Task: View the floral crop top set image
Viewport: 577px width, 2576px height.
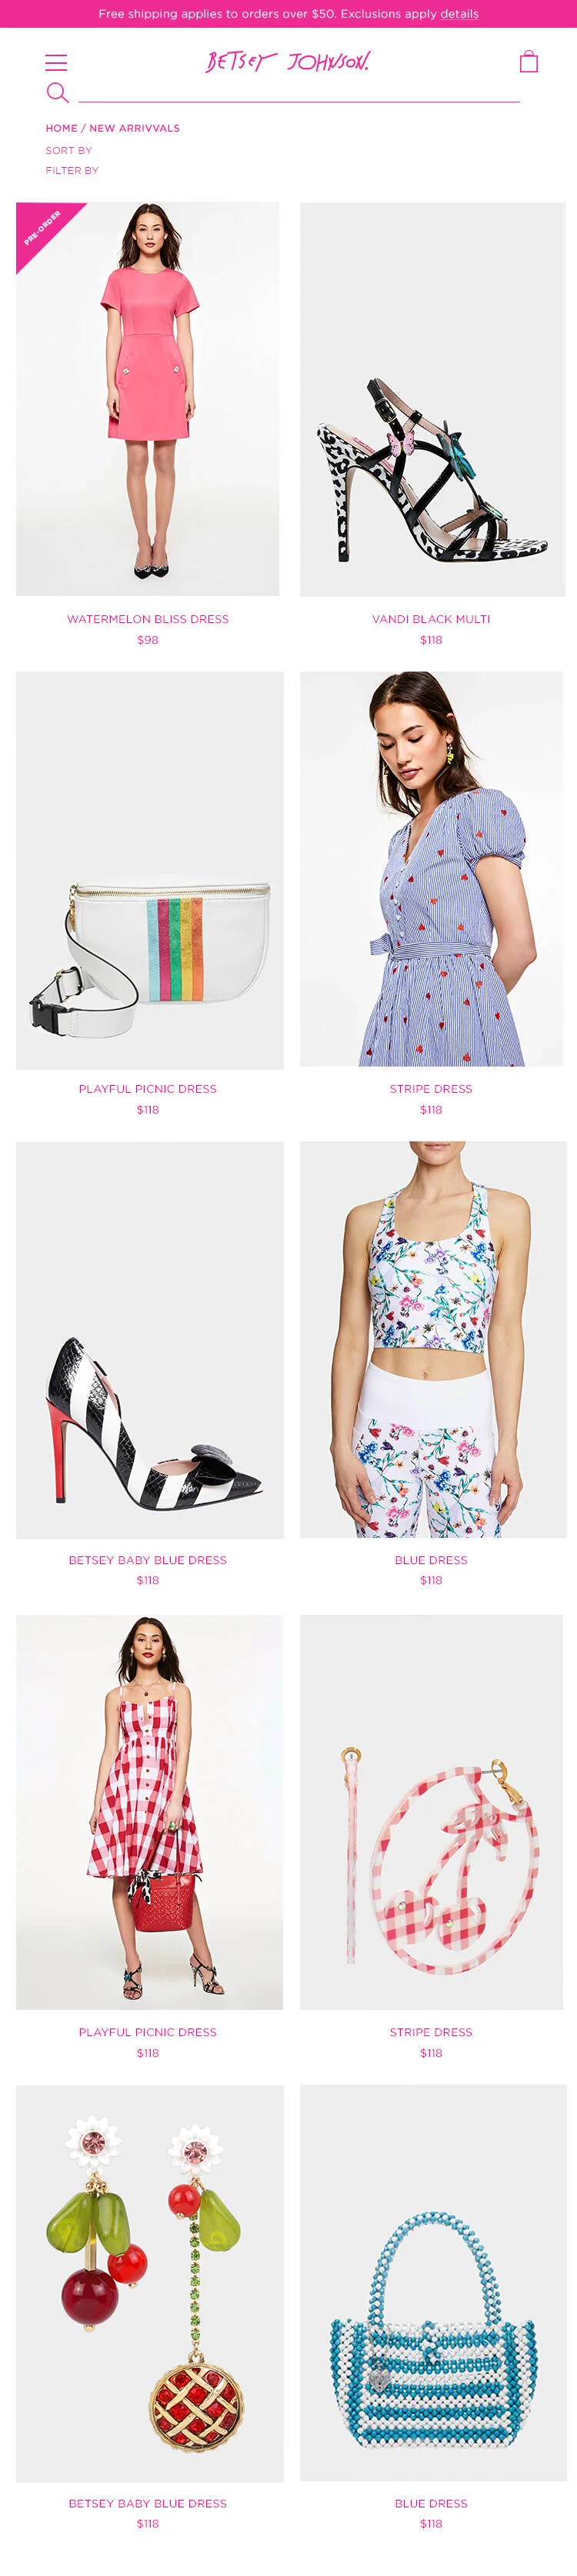Action: 433,1340
